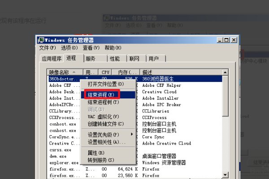Image resolution: width=269 pixels, height=179 pixels.
Task: Choose 设置相关性(A)... menu entry
Action: (108, 142)
